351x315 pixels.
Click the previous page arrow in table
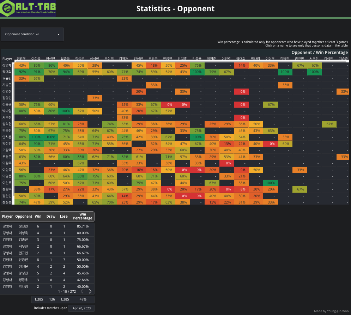click(82, 291)
